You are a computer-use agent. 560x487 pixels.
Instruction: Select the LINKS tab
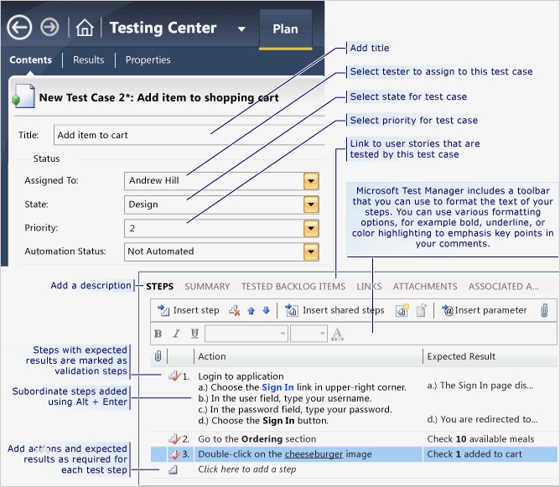[369, 287]
